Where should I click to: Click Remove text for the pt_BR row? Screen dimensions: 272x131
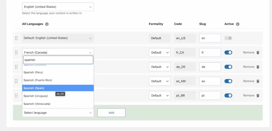click(249, 95)
